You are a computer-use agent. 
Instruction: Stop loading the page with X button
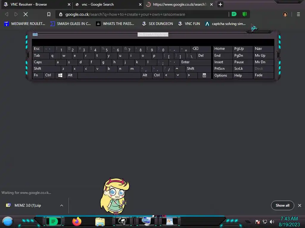click(26, 14)
